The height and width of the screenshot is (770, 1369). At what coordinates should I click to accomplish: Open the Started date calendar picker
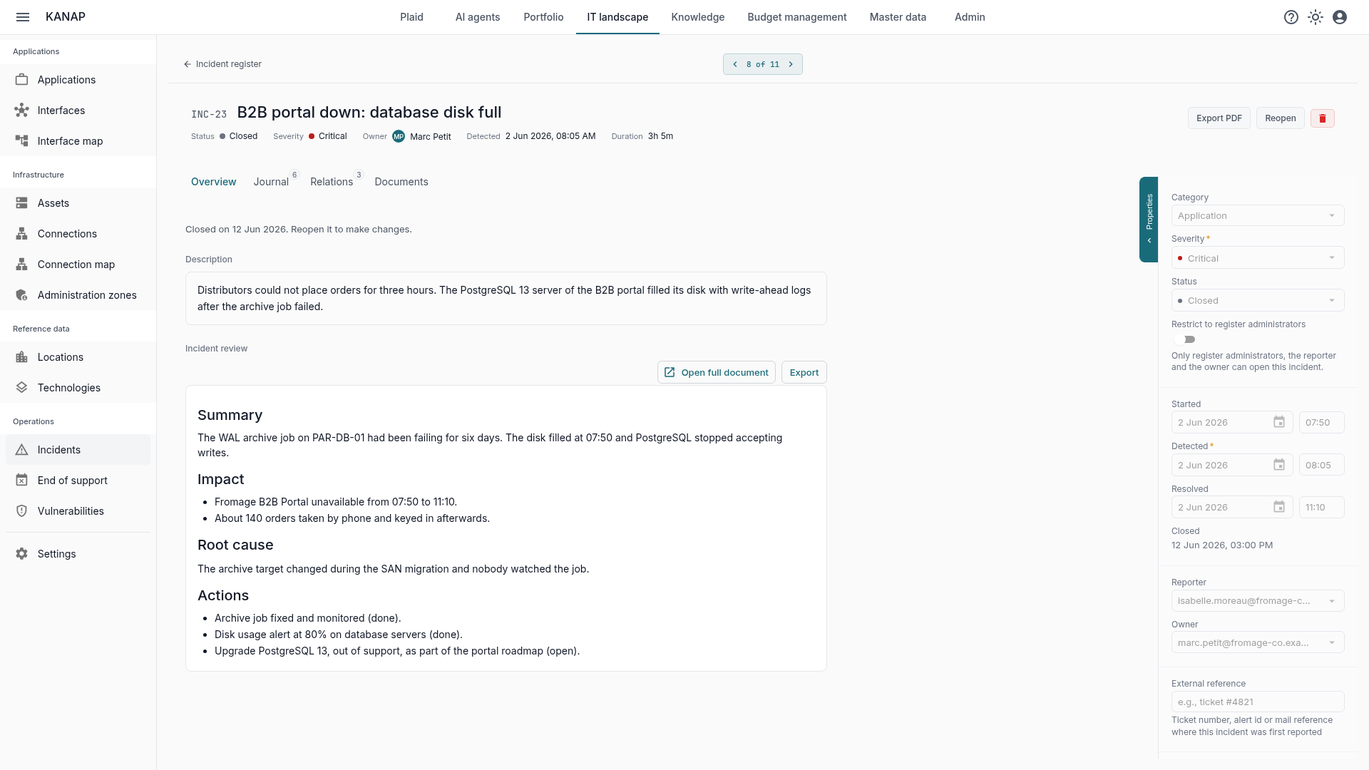(1279, 423)
